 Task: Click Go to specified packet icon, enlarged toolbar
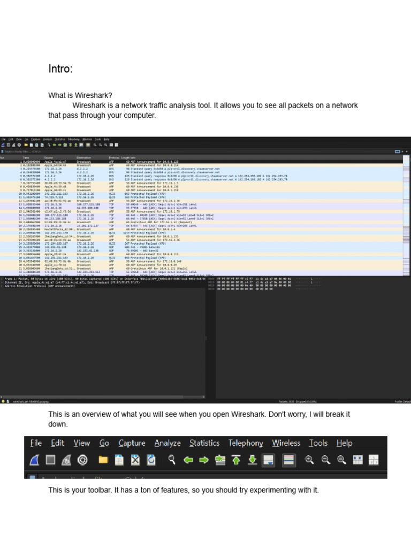(x=220, y=460)
